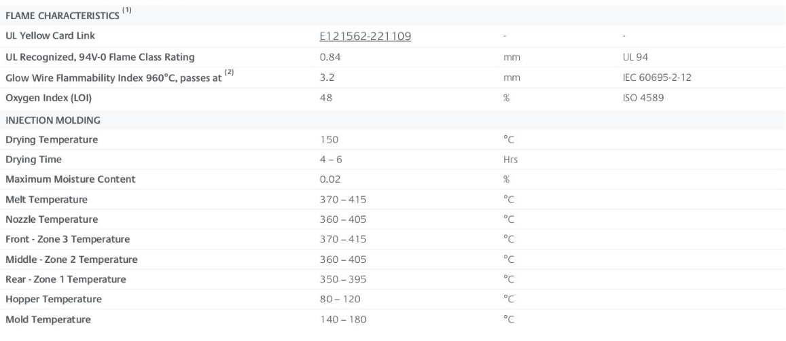
Task: Click the 0.84 flame class thickness value
Action: click(x=329, y=57)
